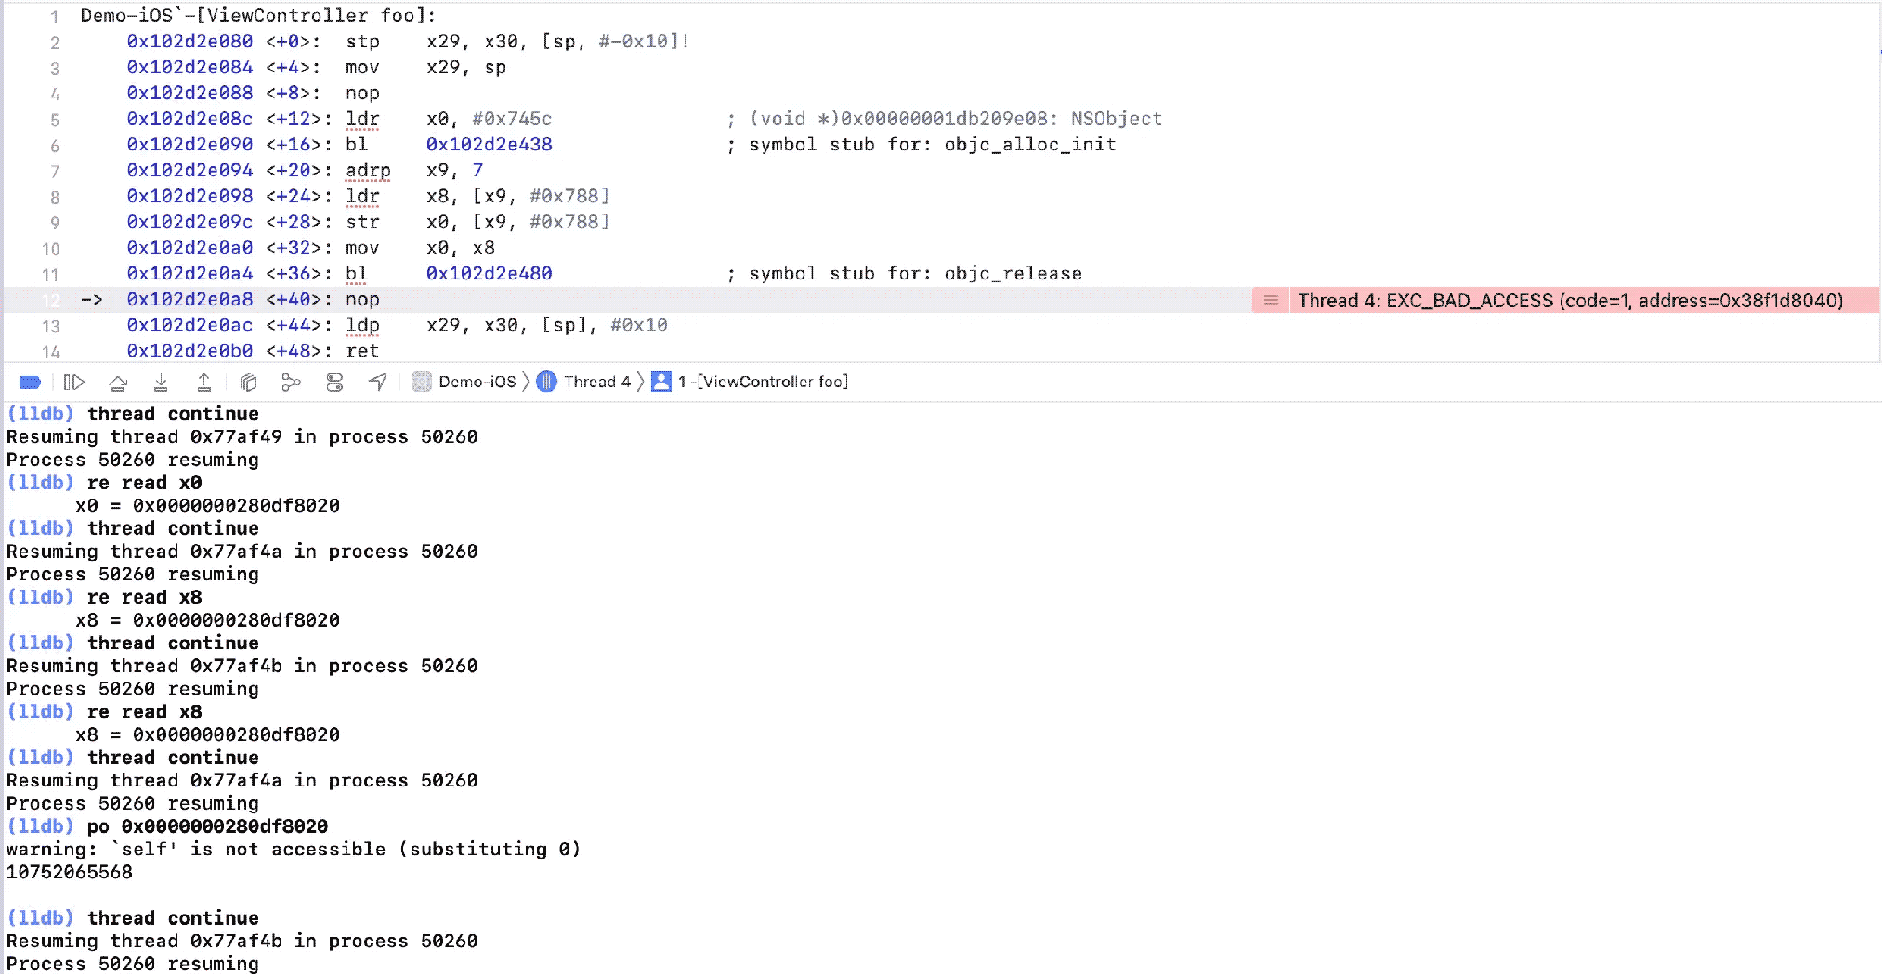Click the 'po 0x0000000280df8020' console command
The image size is (1882, 974).
pos(207,826)
